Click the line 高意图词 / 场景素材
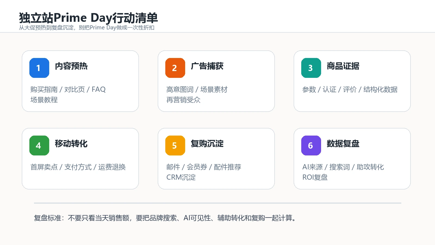 tap(197, 90)
